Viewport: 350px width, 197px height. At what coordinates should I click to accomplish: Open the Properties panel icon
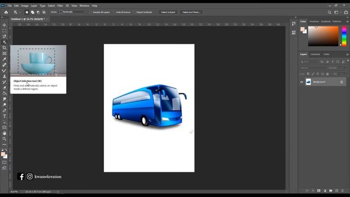(x=294, y=33)
